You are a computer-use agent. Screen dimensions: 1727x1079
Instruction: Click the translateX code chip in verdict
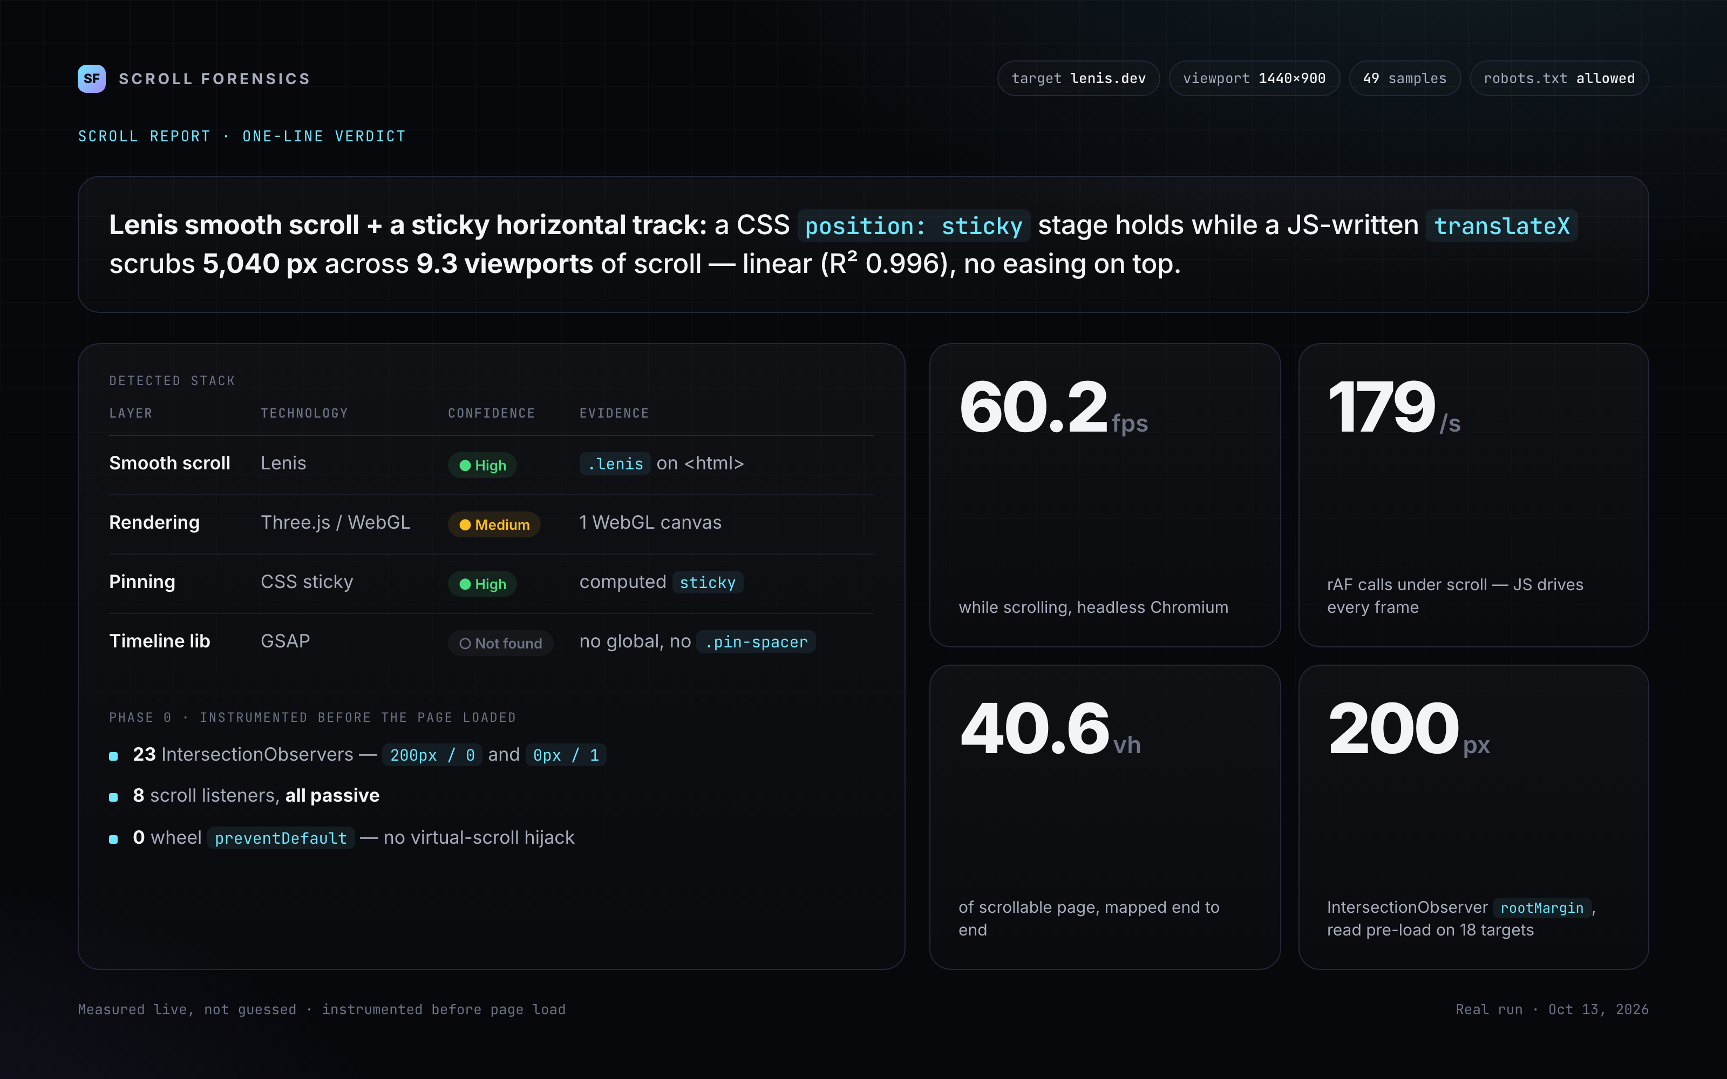click(x=1501, y=226)
